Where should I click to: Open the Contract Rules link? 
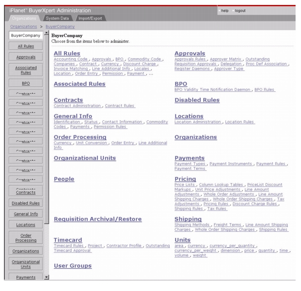[120, 106]
